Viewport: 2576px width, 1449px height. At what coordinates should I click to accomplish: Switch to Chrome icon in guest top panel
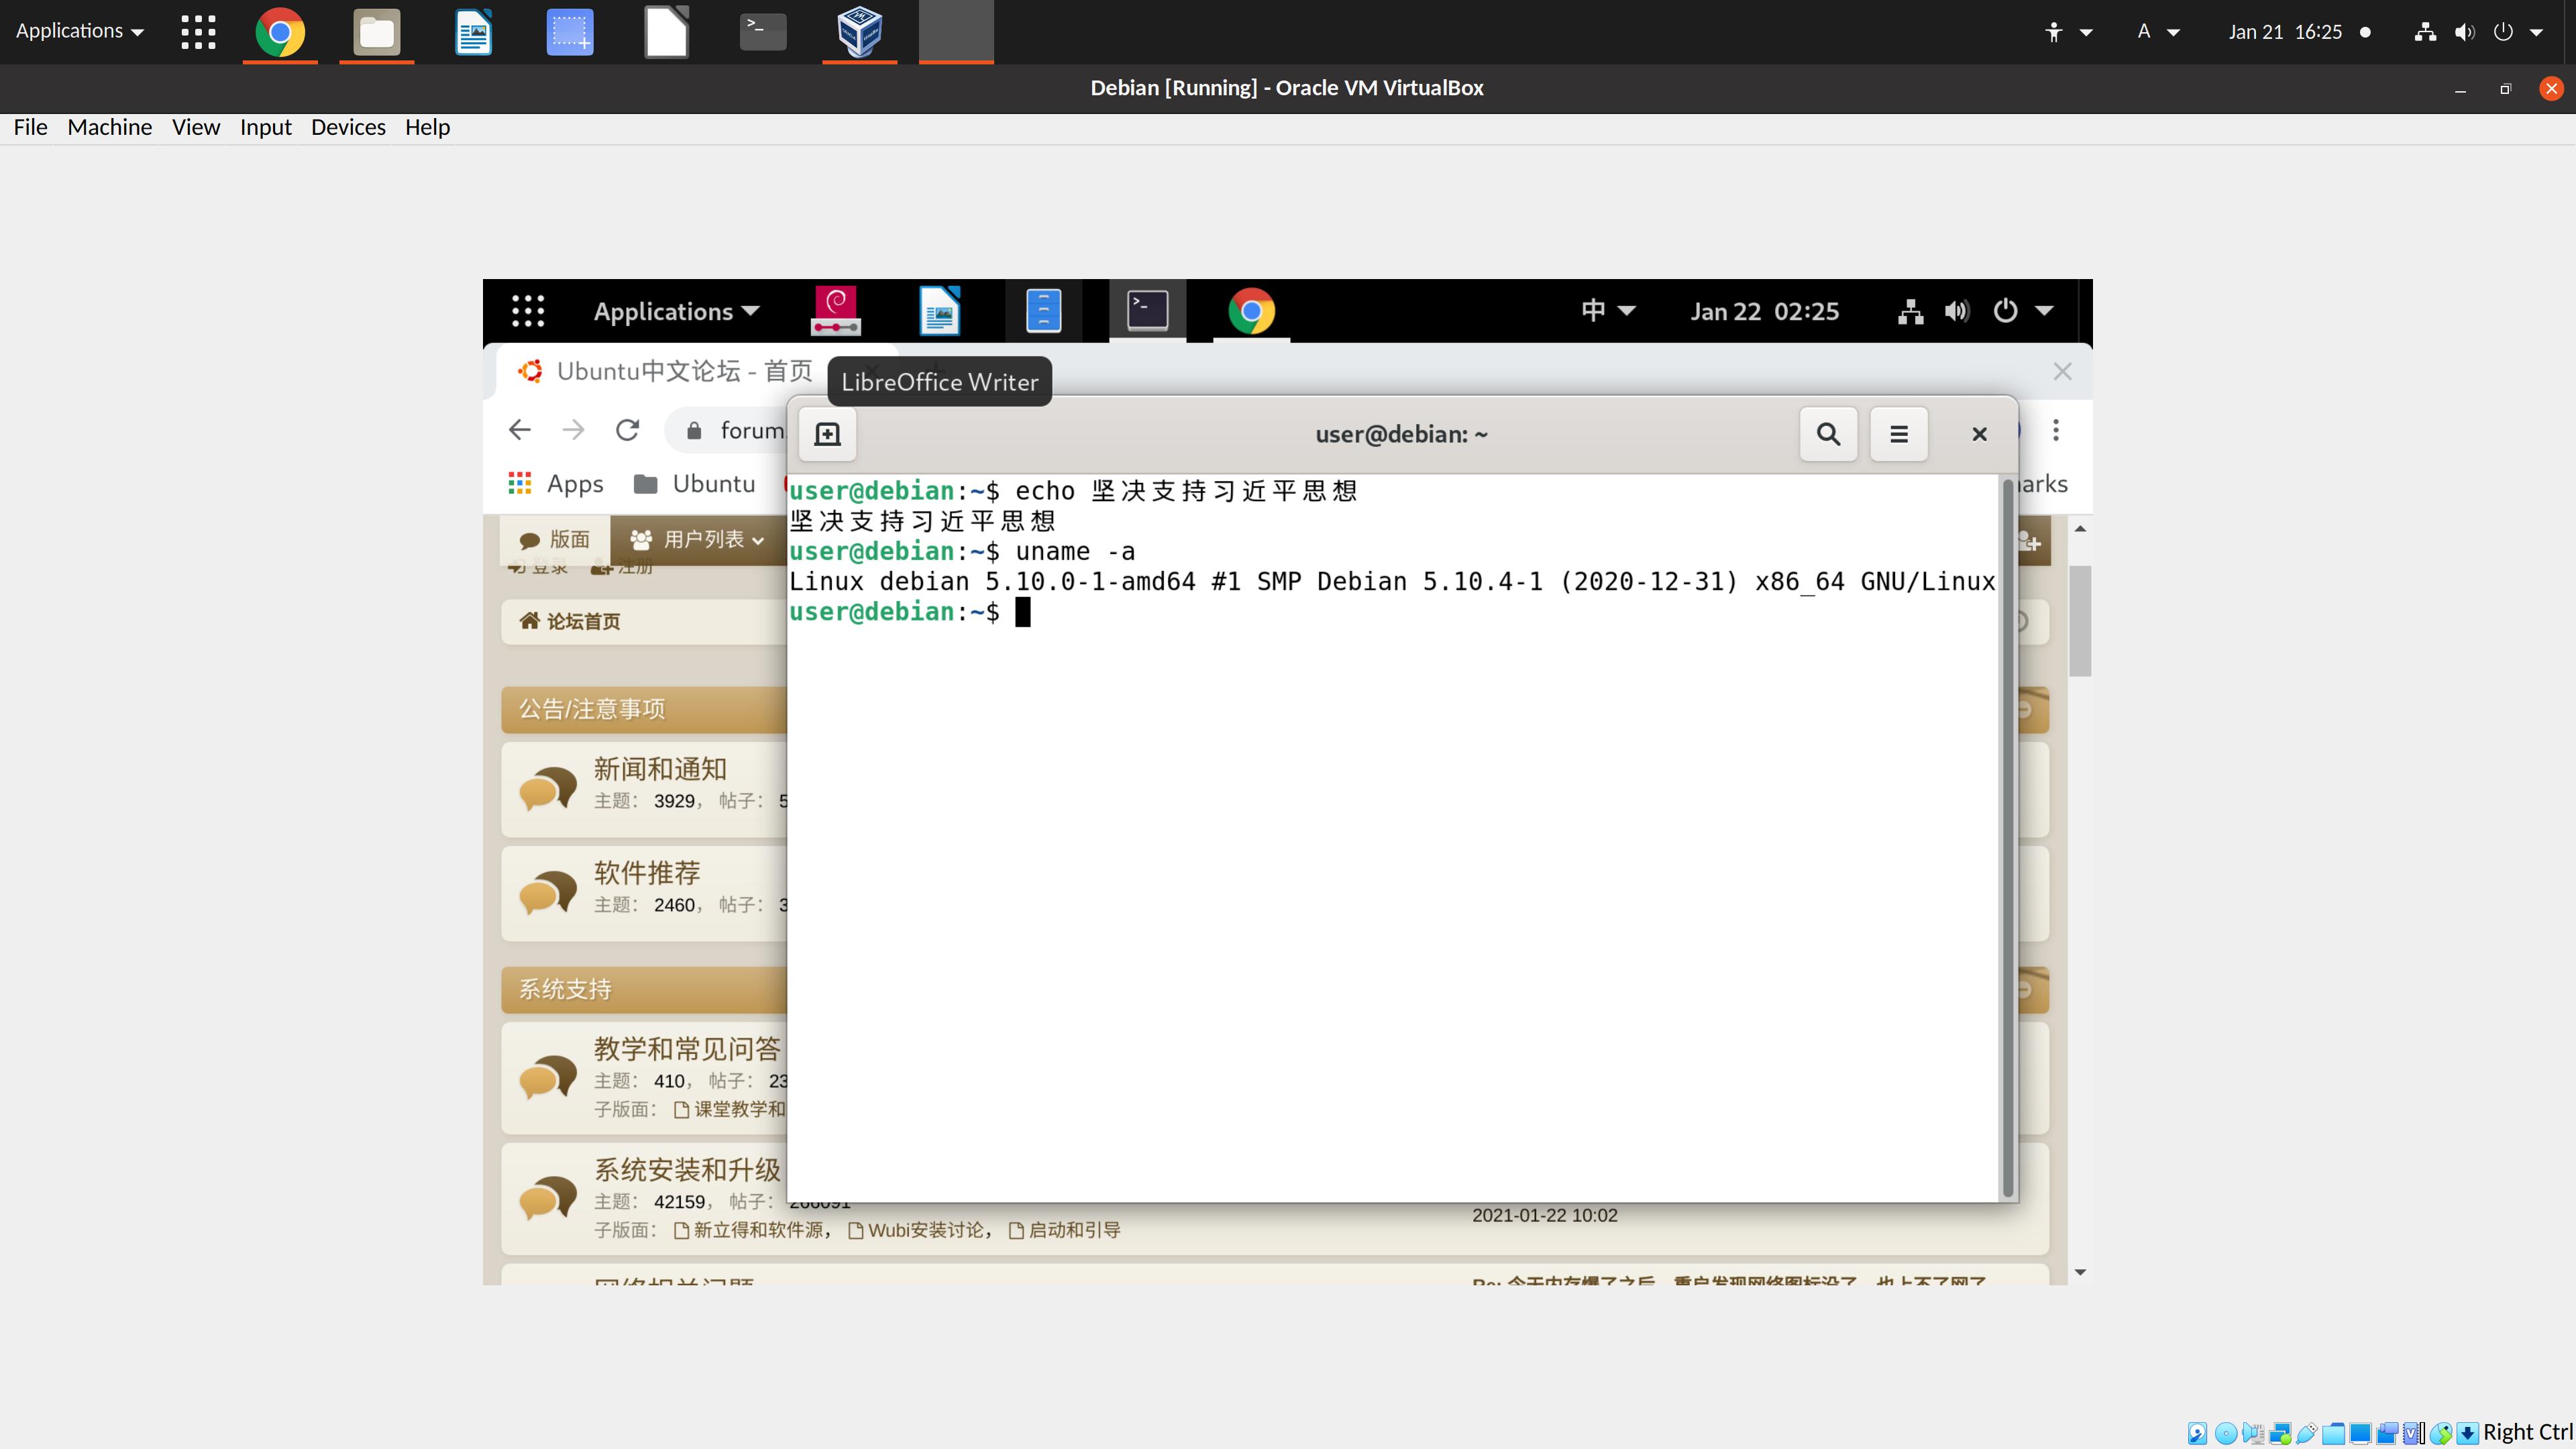(x=1251, y=311)
